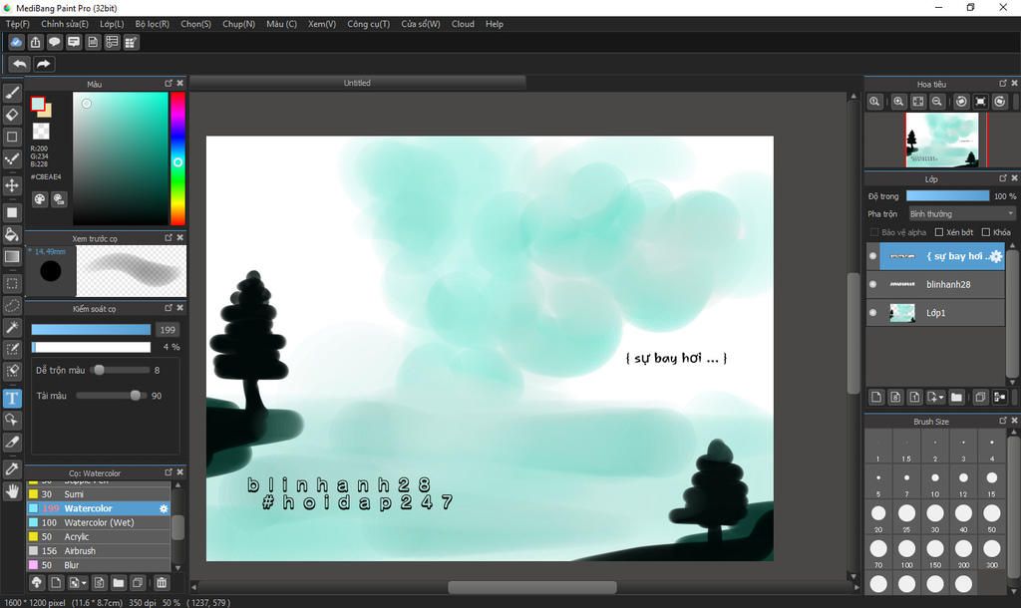Select the Watercolor (Wet) brush

[x=99, y=522]
